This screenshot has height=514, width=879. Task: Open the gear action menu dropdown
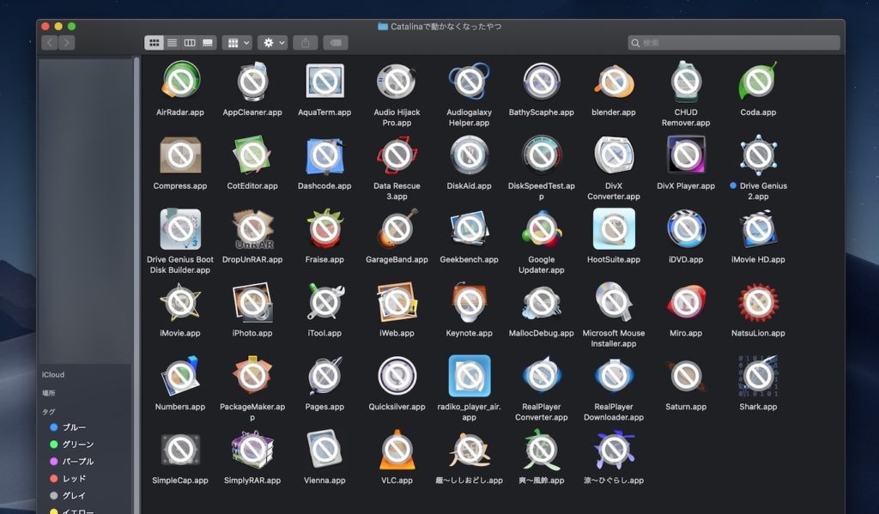click(x=272, y=42)
